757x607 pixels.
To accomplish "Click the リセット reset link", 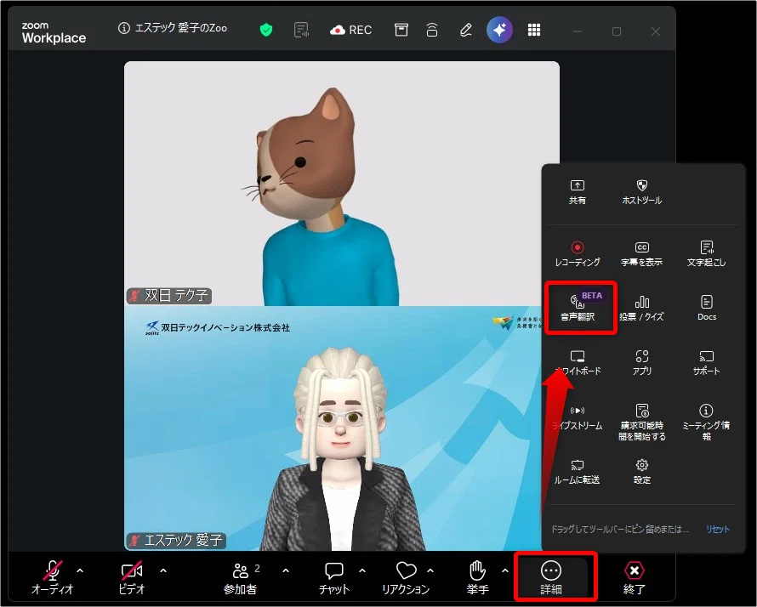I will click(x=717, y=530).
